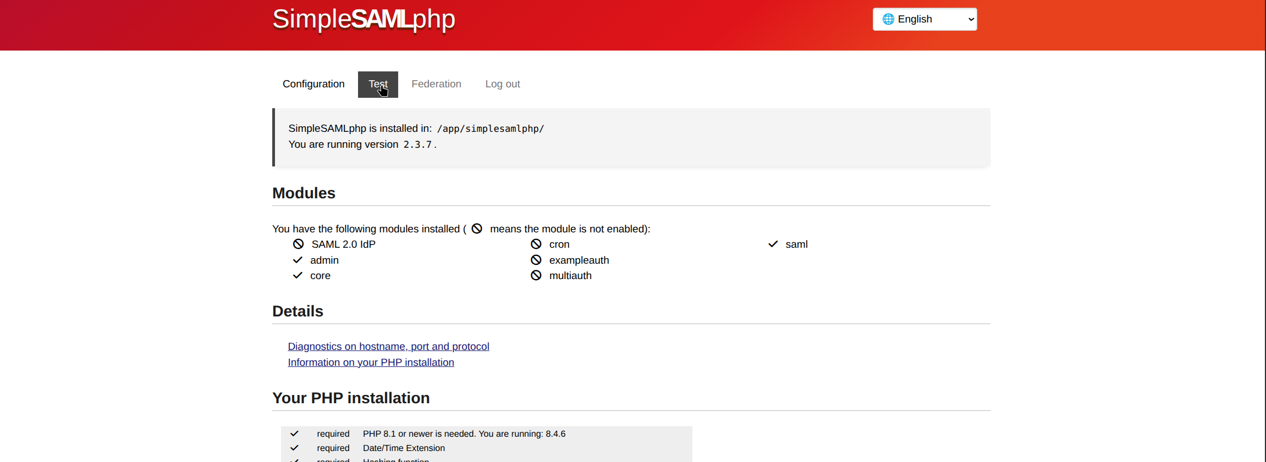Screen dimensions: 1266x462
Task: Click the checkmark for PHP 8.1 requirement
Action: pyautogui.click(x=294, y=433)
